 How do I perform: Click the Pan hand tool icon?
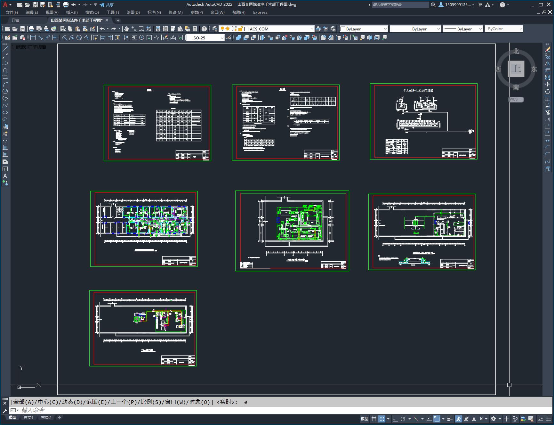pos(127,29)
